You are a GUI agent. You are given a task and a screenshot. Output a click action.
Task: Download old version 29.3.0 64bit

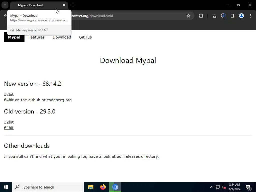tap(9, 128)
